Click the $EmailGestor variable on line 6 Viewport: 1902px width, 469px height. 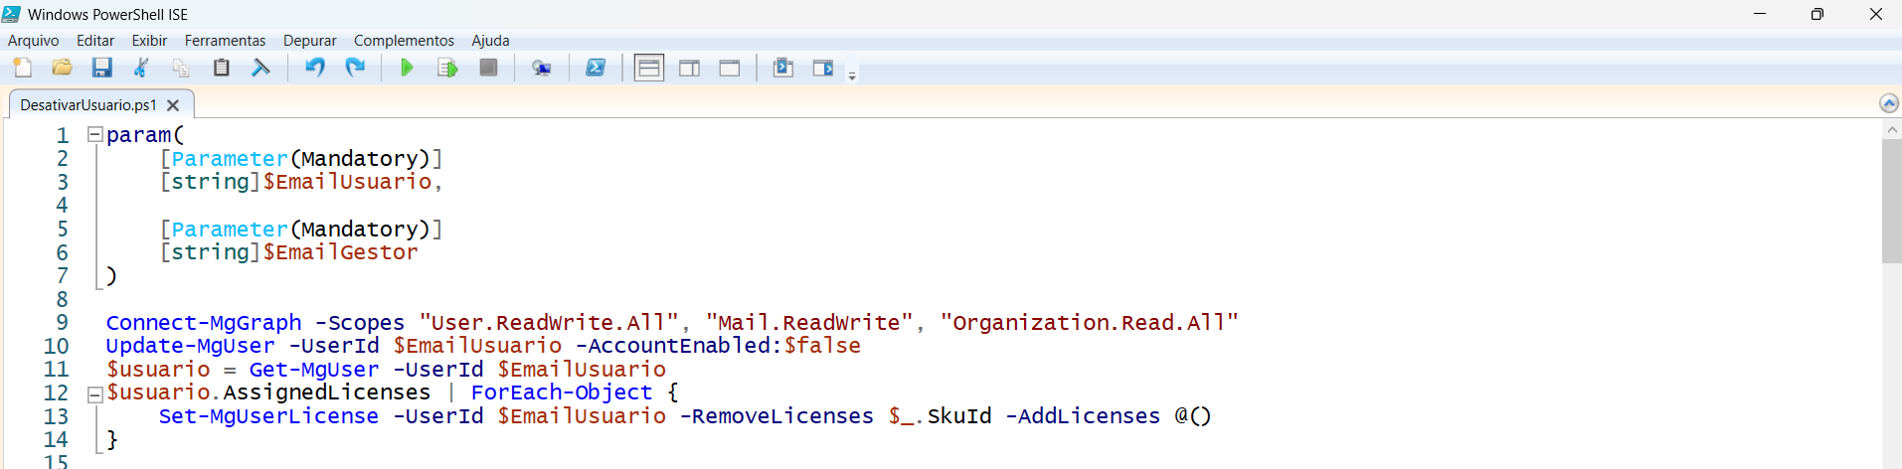(x=341, y=252)
